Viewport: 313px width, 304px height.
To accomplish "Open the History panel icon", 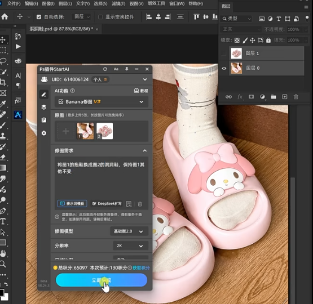I will (18, 36).
